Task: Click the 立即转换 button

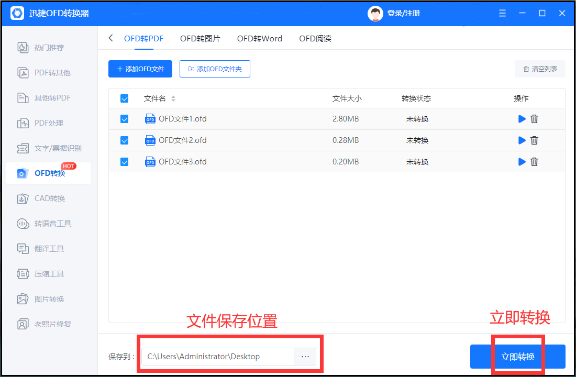Action: 517,357
